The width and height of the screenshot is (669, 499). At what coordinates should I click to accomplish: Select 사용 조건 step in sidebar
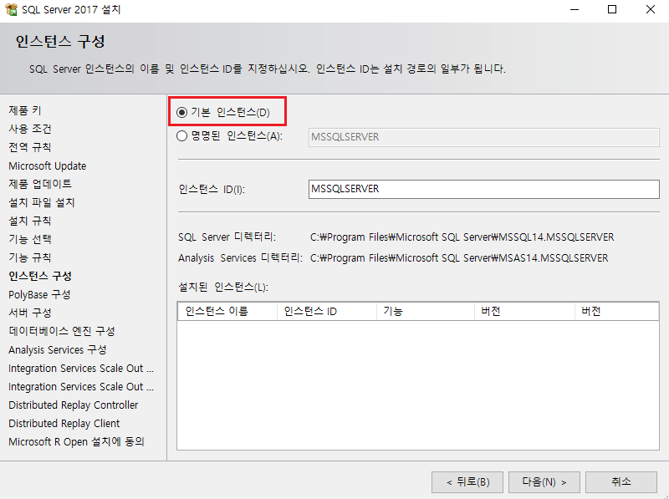point(30,129)
